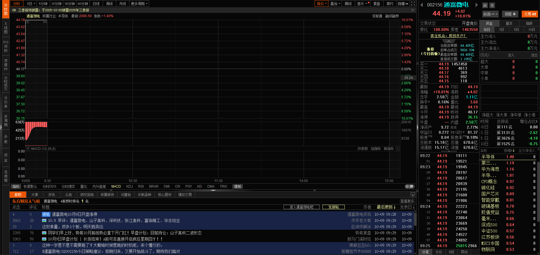540x255 pixels.
Task: Open the 显示 display dropdown
Action: (362, 4)
